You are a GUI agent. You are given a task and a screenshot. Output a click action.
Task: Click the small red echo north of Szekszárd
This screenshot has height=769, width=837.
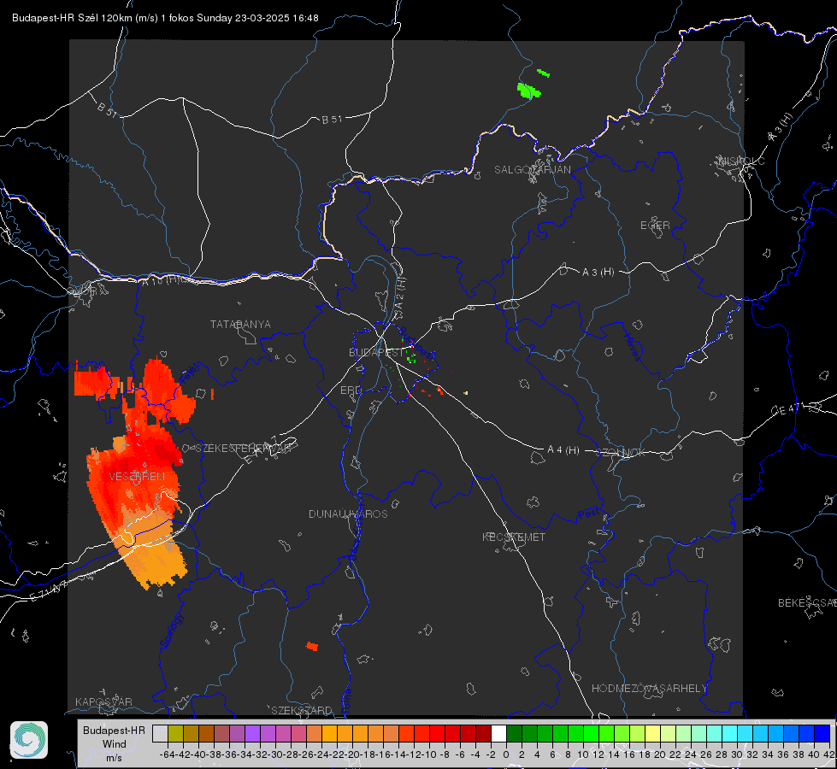312,646
